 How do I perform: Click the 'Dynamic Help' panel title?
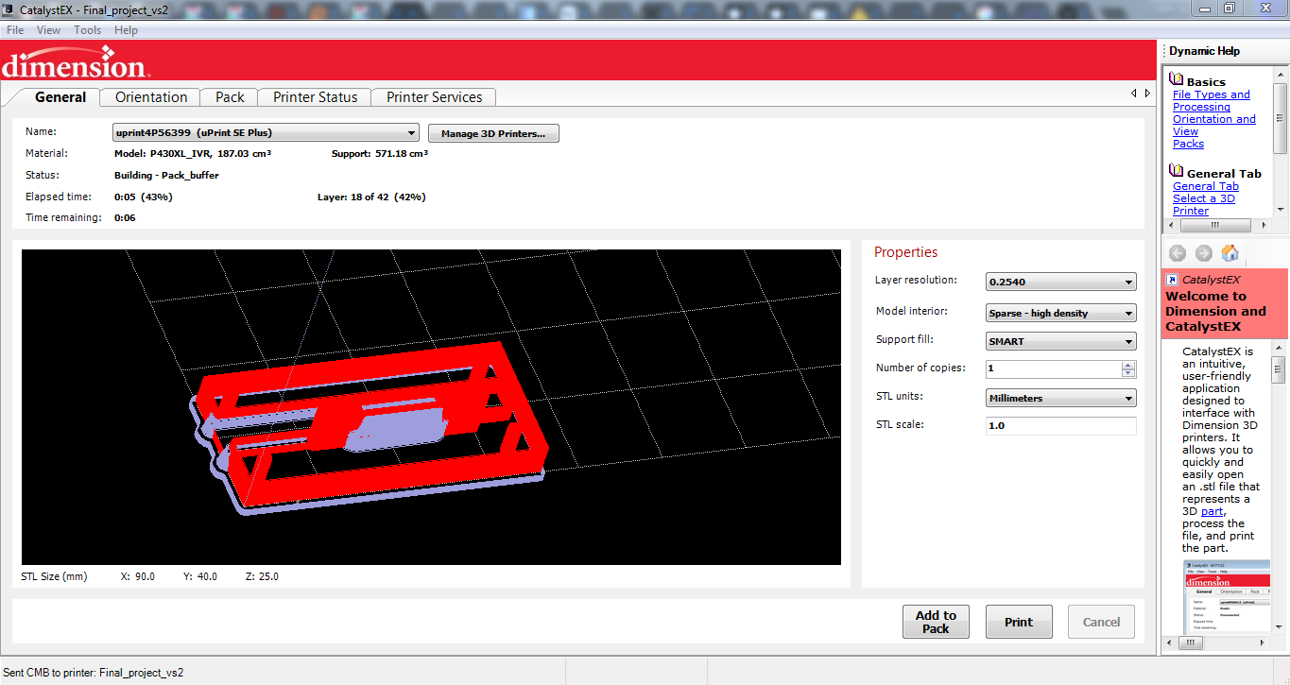tap(1204, 51)
